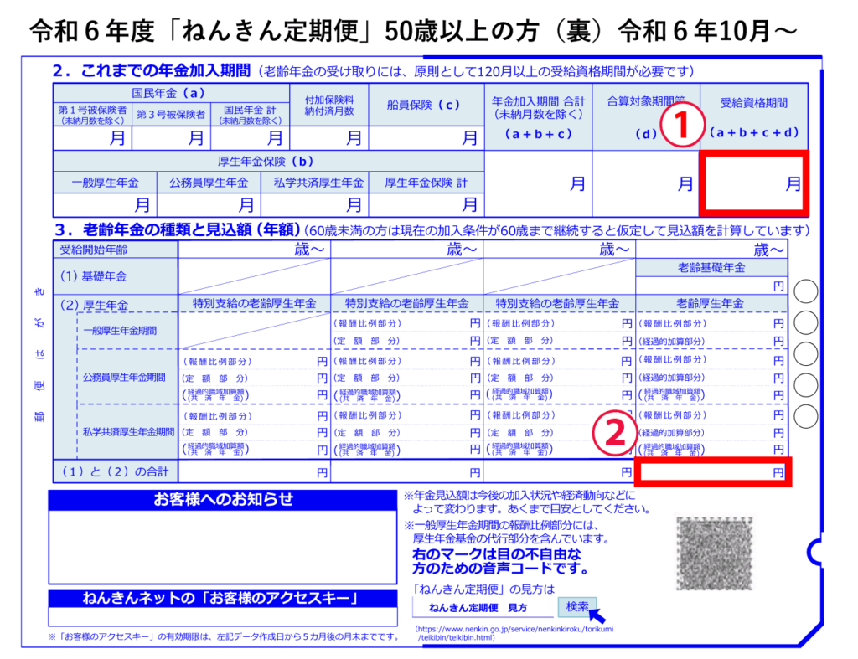858x659 pixels.
Task: Click the 第1号被保険者 column header
Action: (92, 115)
